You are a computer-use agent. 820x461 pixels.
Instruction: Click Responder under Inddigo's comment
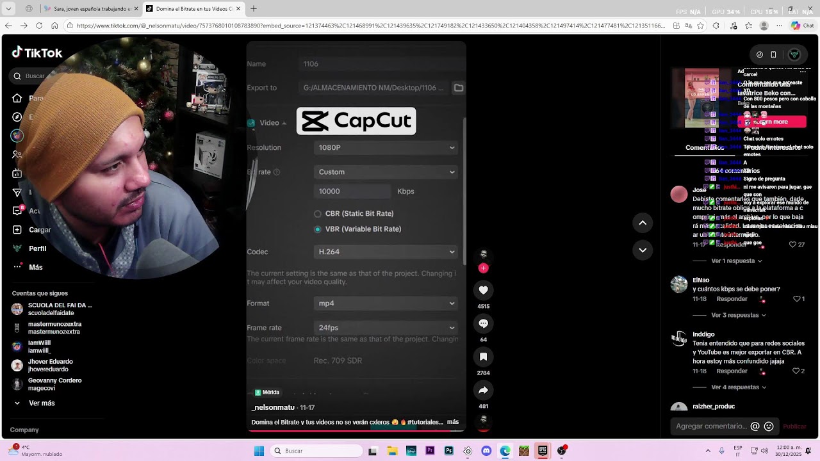[x=732, y=371]
